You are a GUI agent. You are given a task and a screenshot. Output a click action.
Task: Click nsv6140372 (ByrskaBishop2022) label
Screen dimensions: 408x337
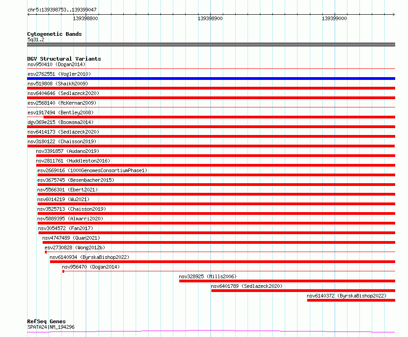(x=347, y=296)
